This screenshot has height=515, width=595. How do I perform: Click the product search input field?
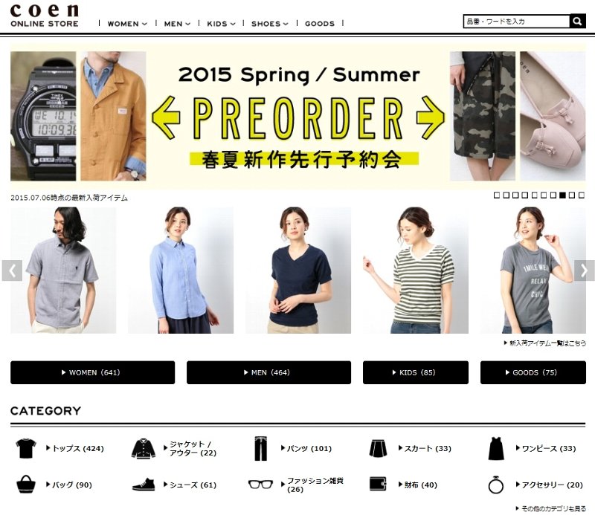pyautogui.click(x=516, y=22)
